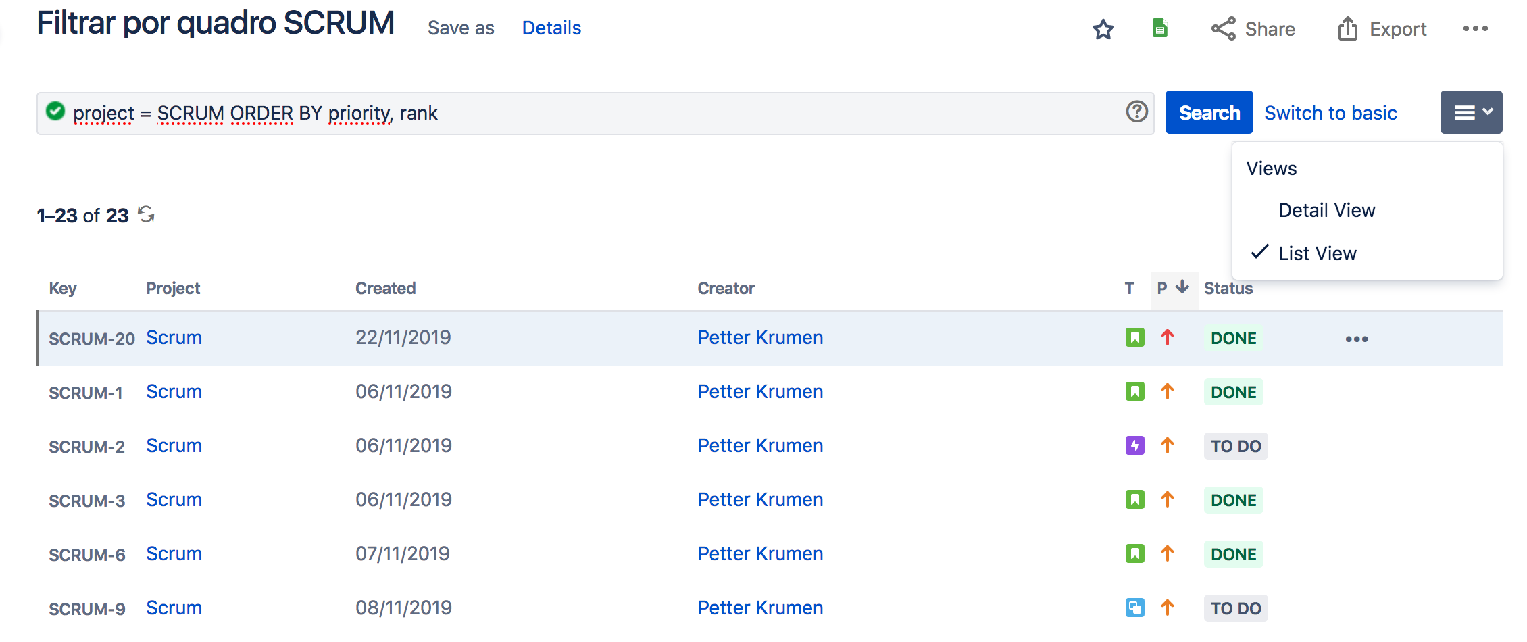Click DONE status badge of SCRUM-3
This screenshot has width=1527, height=642.
click(x=1233, y=500)
